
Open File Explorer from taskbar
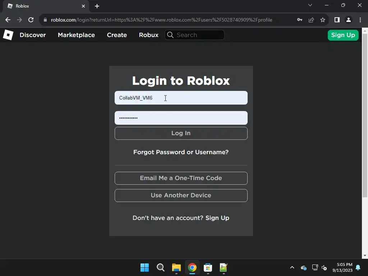pos(176,267)
